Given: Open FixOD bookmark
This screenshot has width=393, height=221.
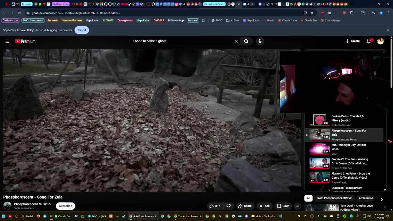Looking at the screenshot, I should tap(217, 21).
